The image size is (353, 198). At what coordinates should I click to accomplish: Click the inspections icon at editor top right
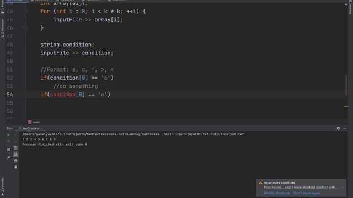[346, 4]
